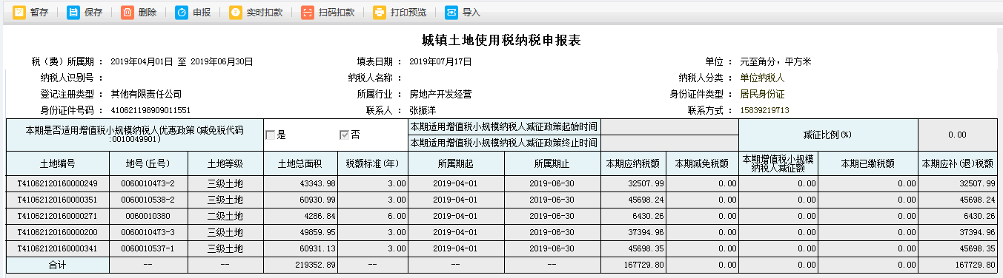Click the 删除 delete icon
Screen dimensions: 1003x278
coord(128,13)
